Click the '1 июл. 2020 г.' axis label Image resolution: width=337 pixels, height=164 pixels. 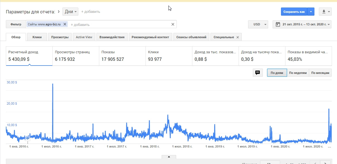pos(313,146)
